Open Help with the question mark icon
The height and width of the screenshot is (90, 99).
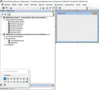60,8
